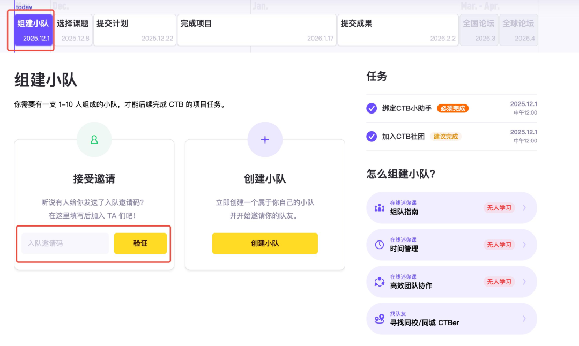579x346 pixels.
Task: Toggle the checkmark for 绑定CTB小助手
Action: tap(371, 108)
